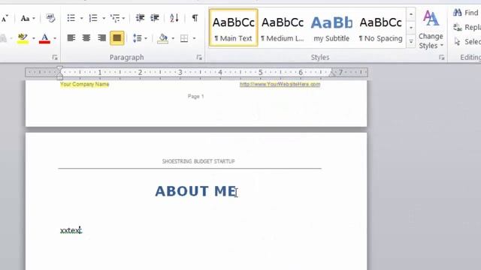
Task: Open the Numbering dropdown arrow
Action: click(104, 18)
